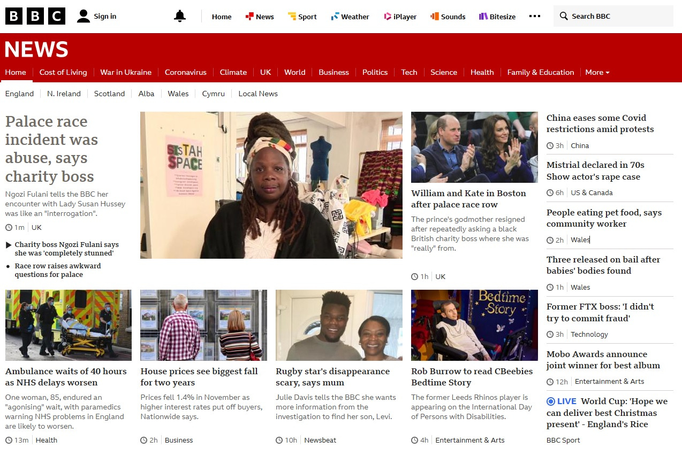Click the search magnifier icon
The height and width of the screenshot is (464, 682).
click(563, 17)
